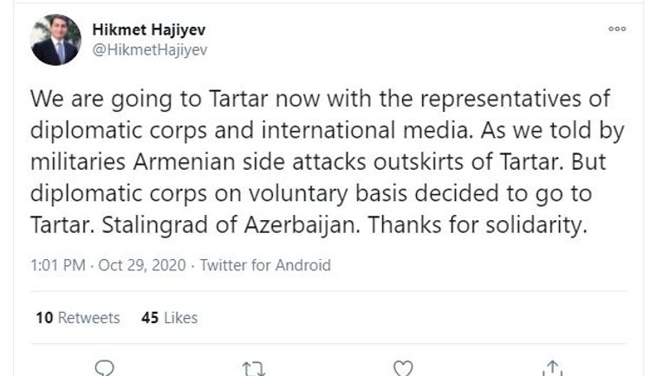This screenshot has height=376, width=650.
Task: Like the tweet with the heart icon
Action: coord(403,367)
